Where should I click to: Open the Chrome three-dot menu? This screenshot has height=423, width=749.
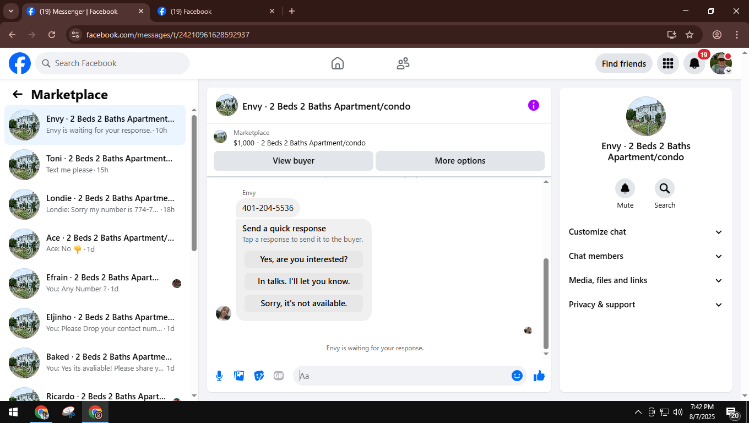[737, 35]
